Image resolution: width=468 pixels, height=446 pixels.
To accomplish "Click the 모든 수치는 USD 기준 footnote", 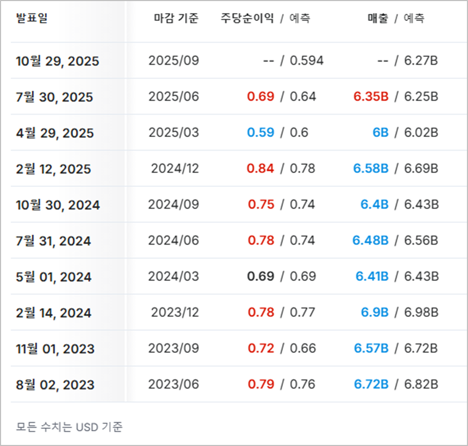I will click(x=69, y=427).
